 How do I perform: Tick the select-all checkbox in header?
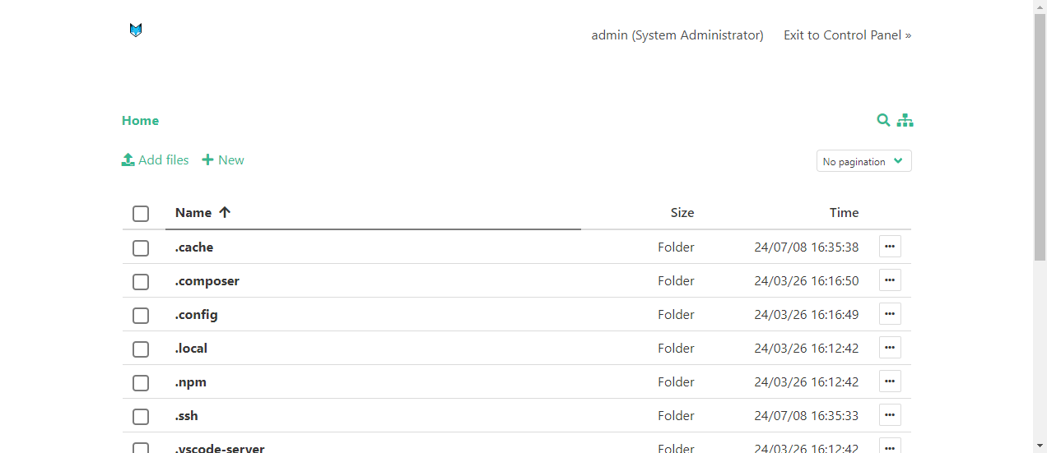pos(141,214)
